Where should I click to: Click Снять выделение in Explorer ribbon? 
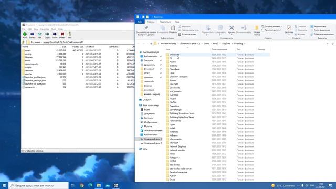pyautogui.click(x=320, y=30)
